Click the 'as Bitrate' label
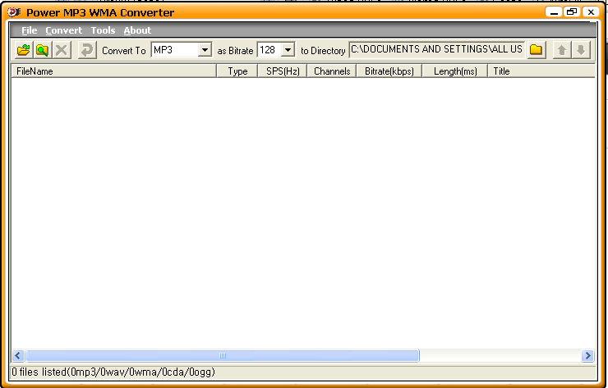The height and width of the screenshot is (388, 608). tap(235, 51)
